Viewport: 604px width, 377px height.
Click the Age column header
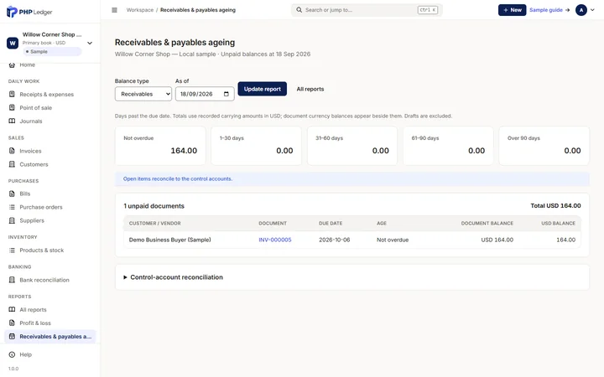pyautogui.click(x=382, y=223)
